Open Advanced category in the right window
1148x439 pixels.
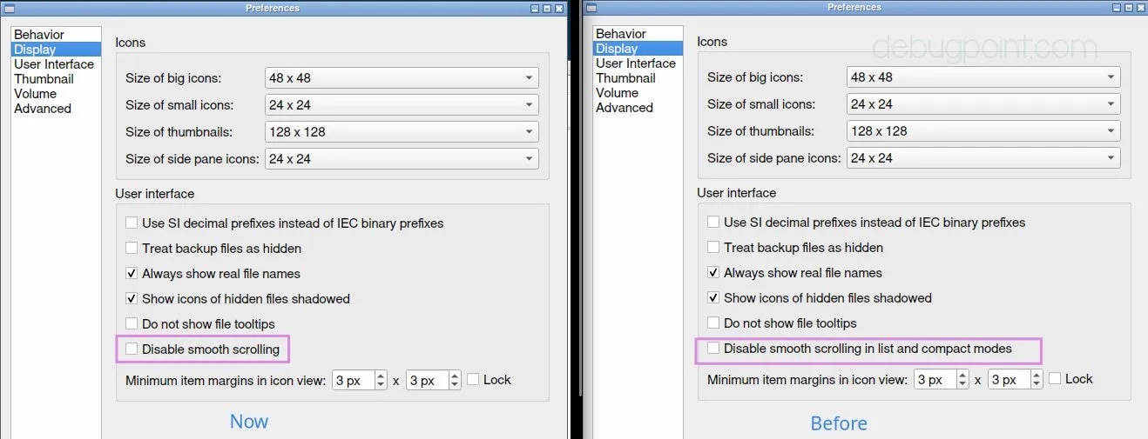624,108
